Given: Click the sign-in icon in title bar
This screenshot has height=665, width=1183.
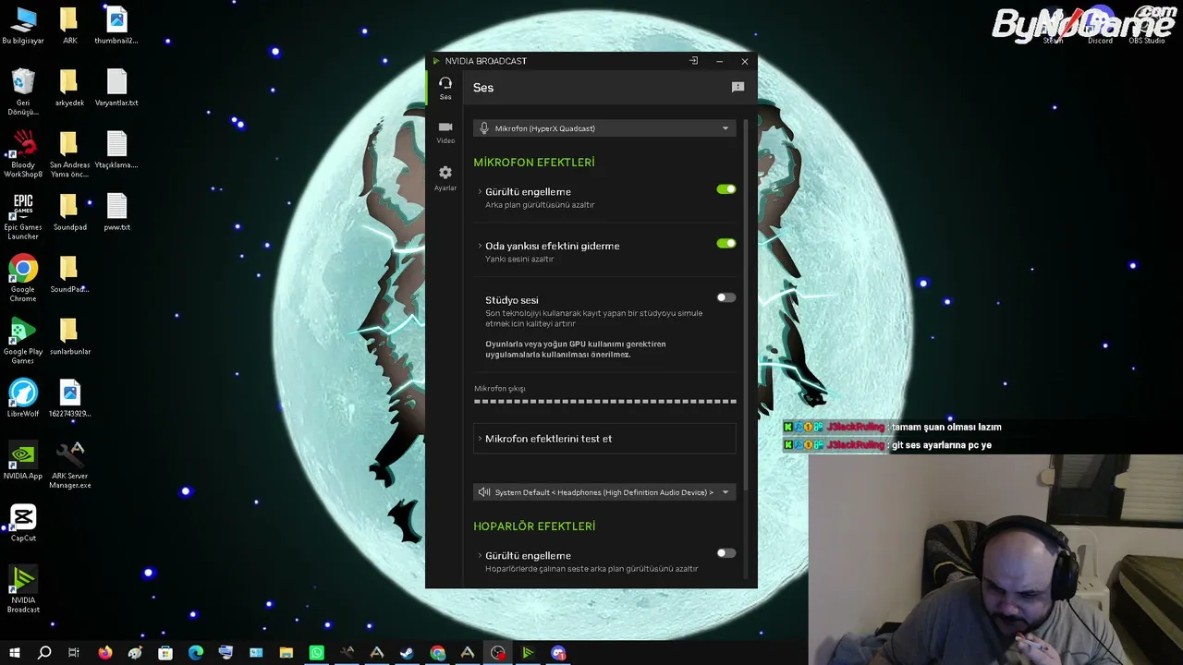Looking at the screenshot, I should (x=693, y=61).
